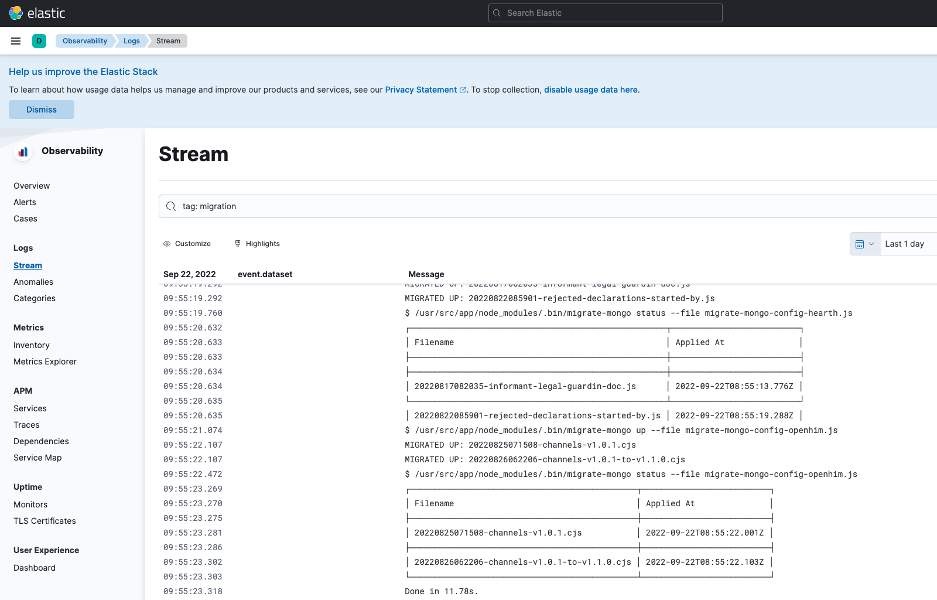Show the event.dataset column header options
The image size is (937, 600).
coord(265,274)
